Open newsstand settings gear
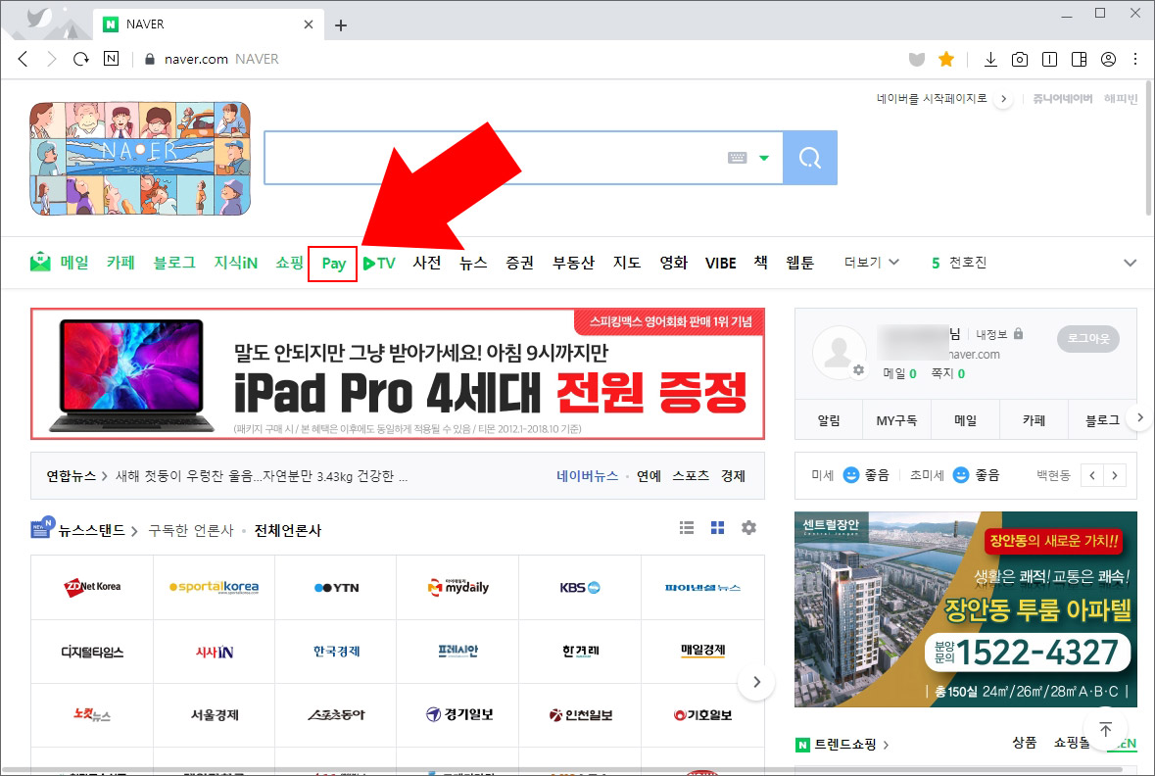 (748, 528)
